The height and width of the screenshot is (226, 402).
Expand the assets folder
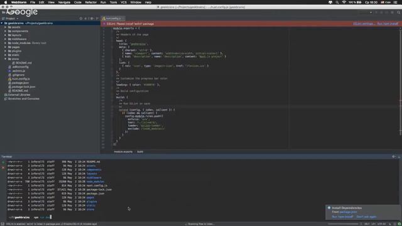(x=6, y=27)
